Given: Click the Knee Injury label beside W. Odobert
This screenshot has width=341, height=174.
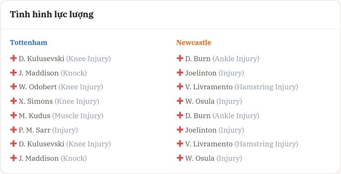Looking at the screenshot, I should [81, 87].
